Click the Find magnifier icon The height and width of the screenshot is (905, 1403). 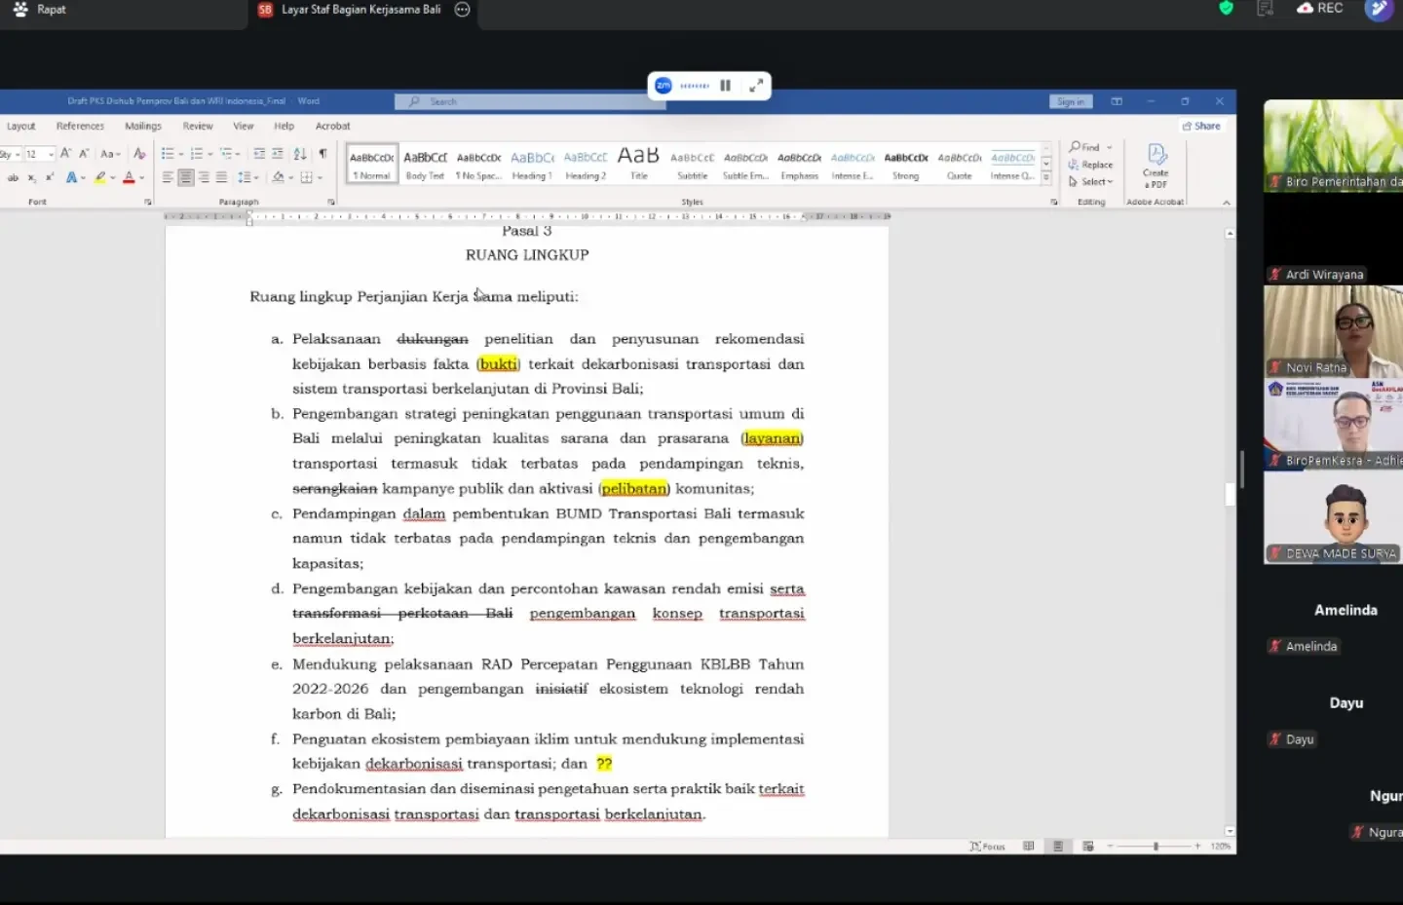point(1076,147)
